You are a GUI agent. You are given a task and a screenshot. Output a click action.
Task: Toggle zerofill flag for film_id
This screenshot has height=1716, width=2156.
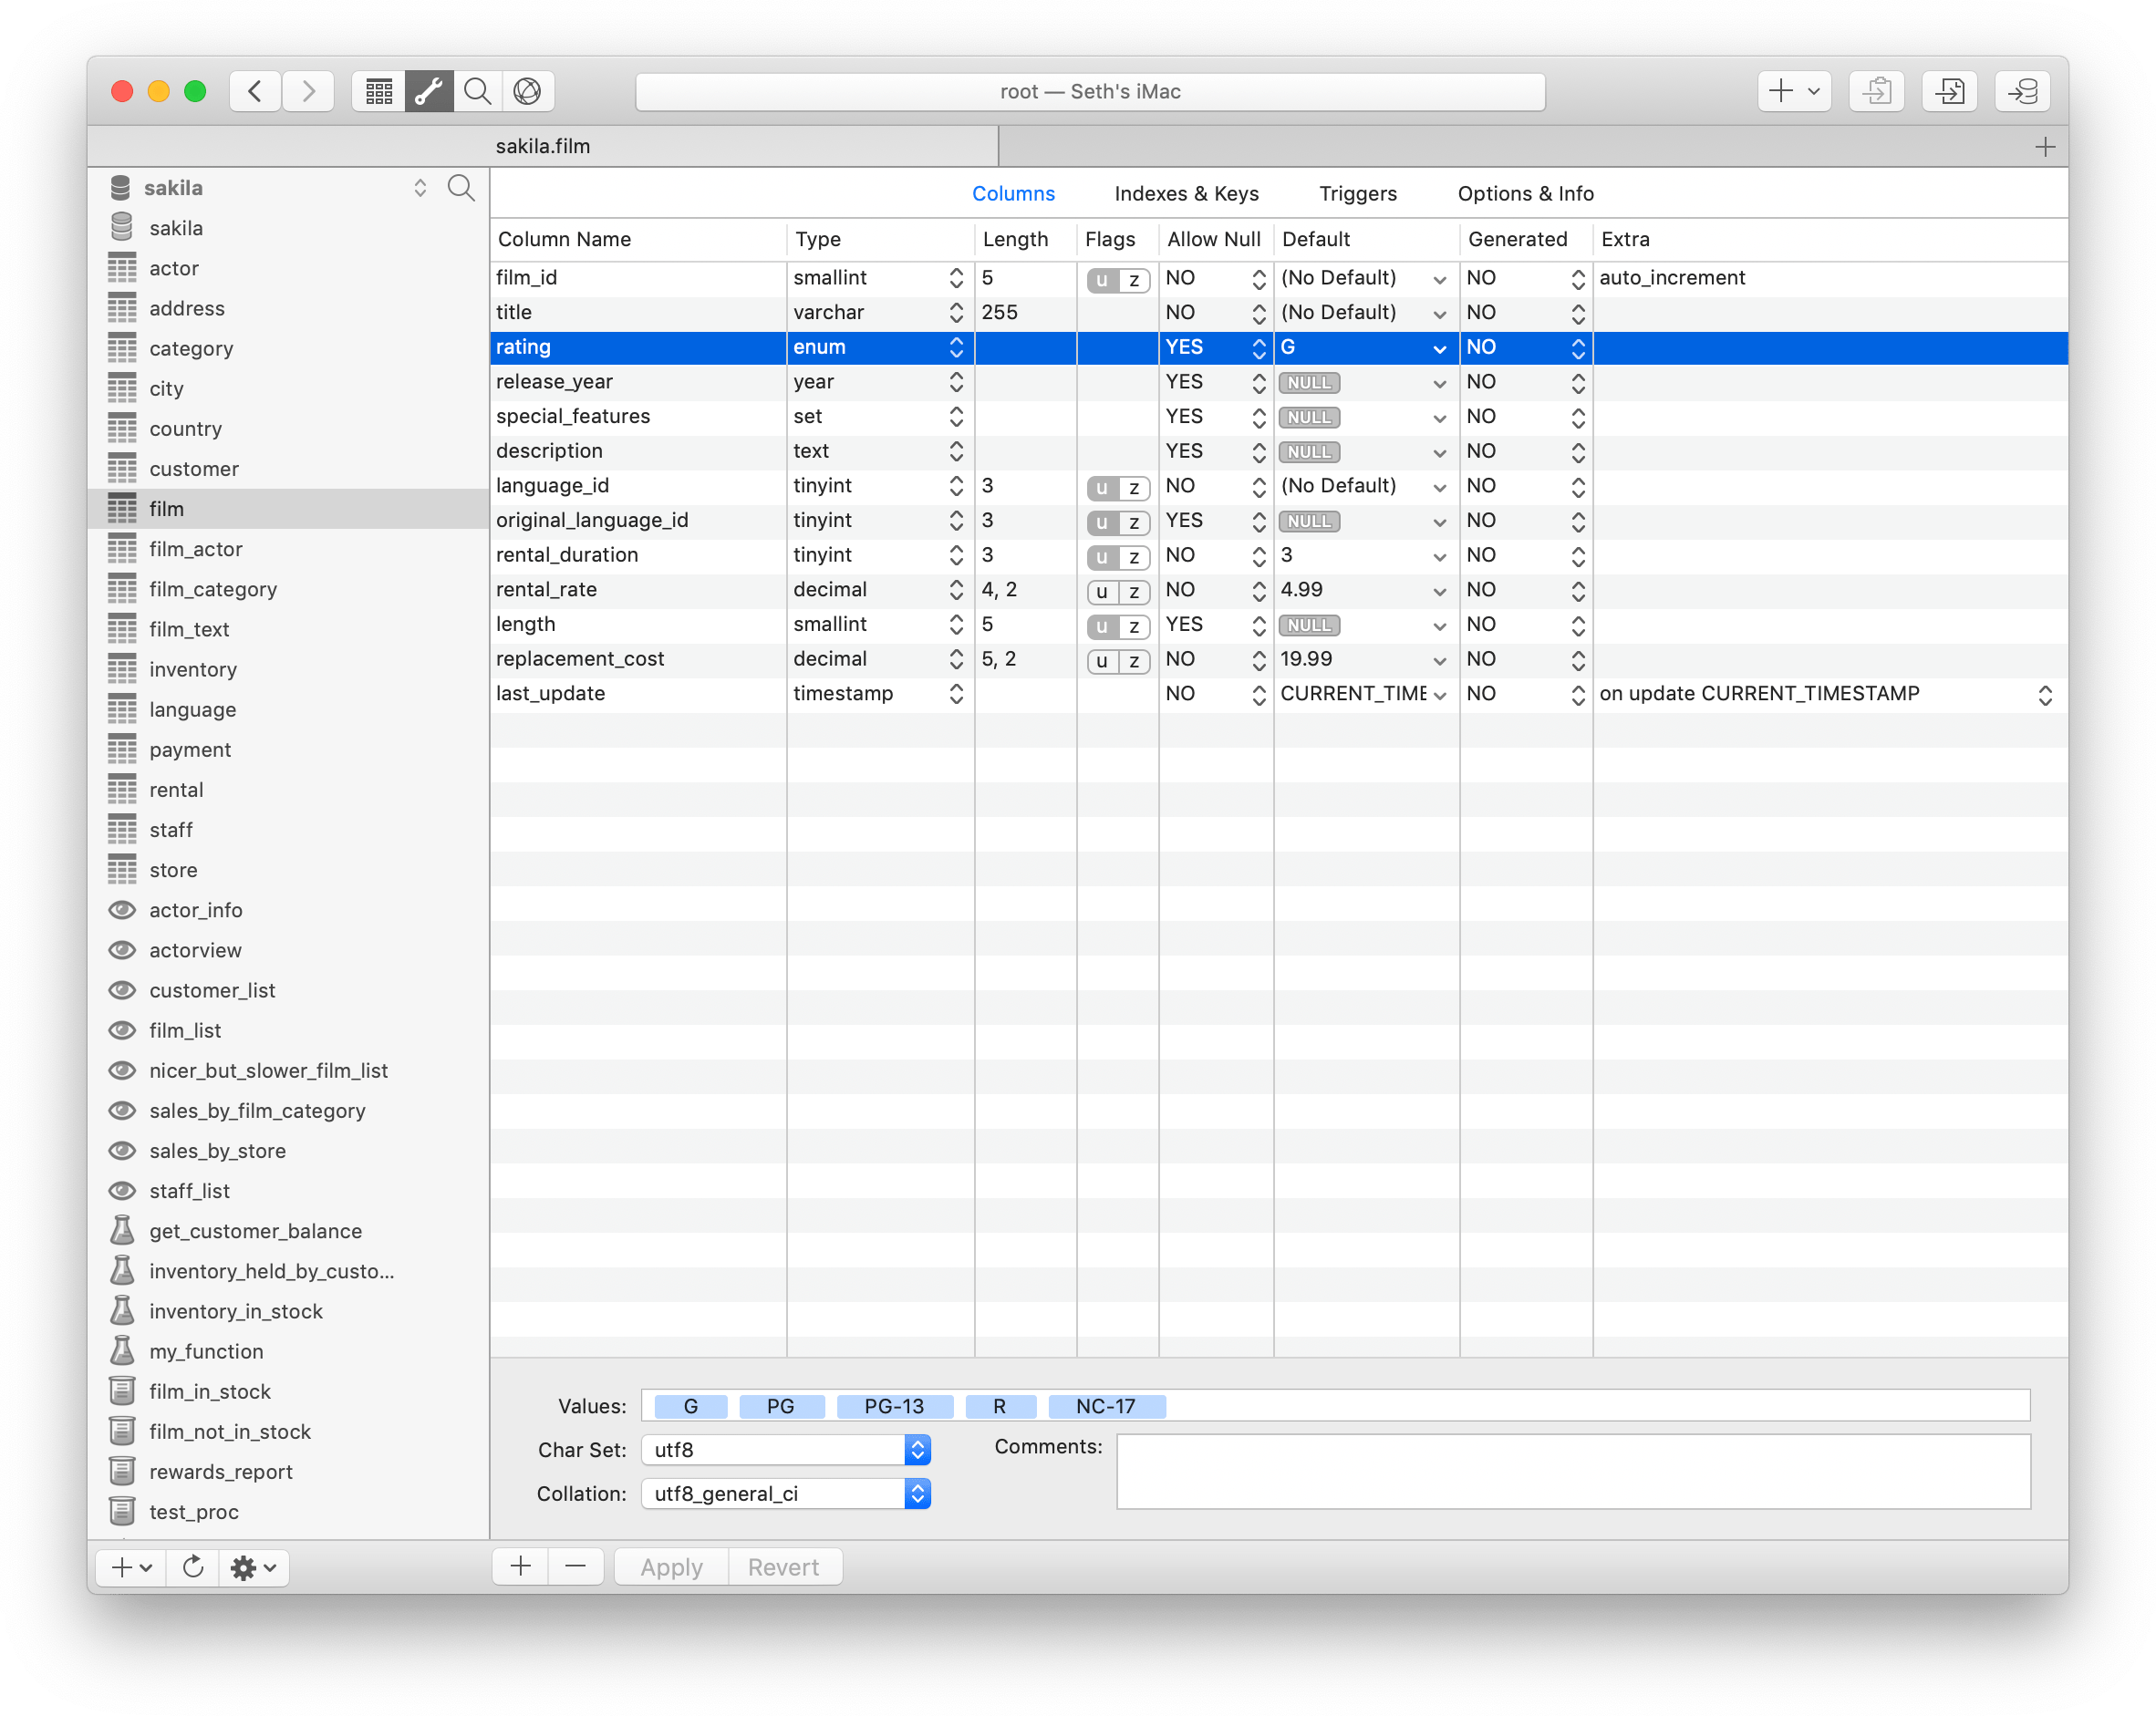click(x=1134, y=280)
